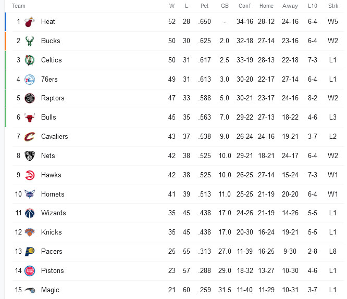Screen dimensions: 347x299
Task: Click the Wizards logo icon
Action: tap(30, 213)
